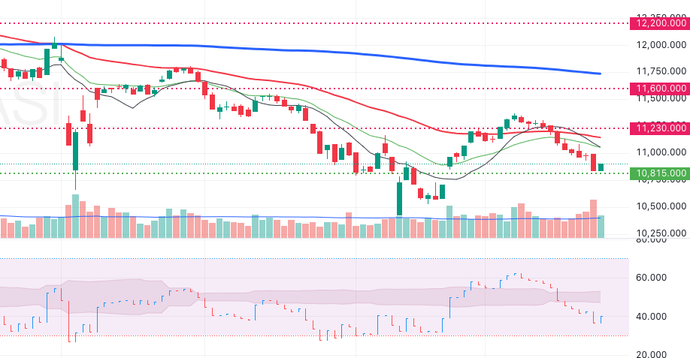The image size is (690, 358).
Task: Click the 60.000 RSI scale label
Action: click(648, 277)
